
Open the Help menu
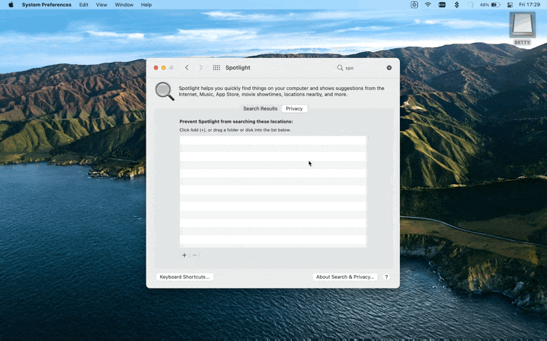[146, 5]
